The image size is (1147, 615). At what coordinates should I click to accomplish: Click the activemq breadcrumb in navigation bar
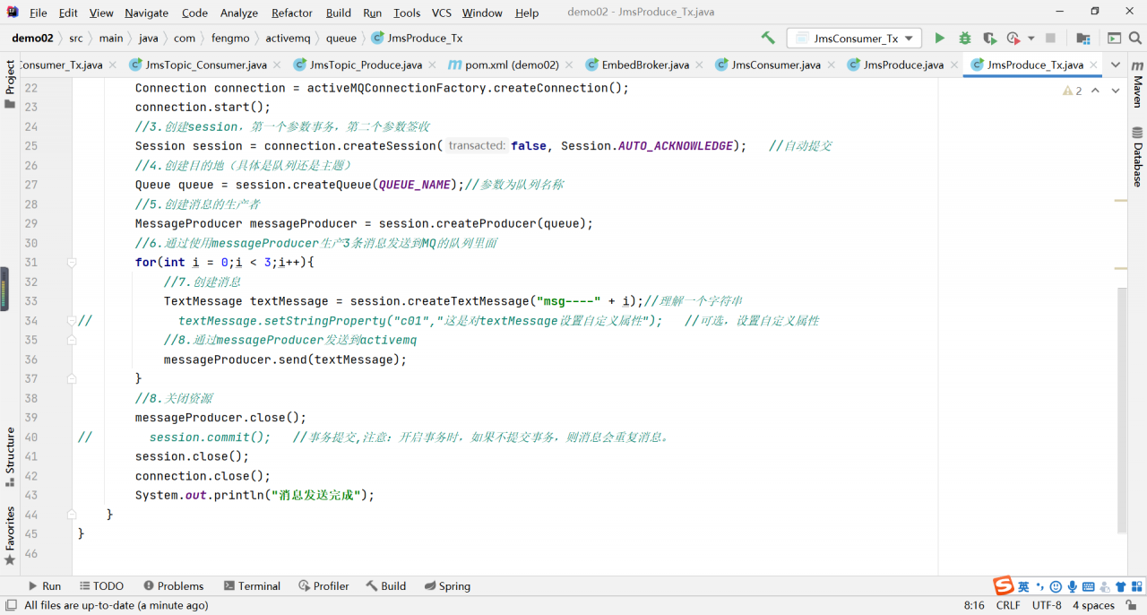point(288,39)
